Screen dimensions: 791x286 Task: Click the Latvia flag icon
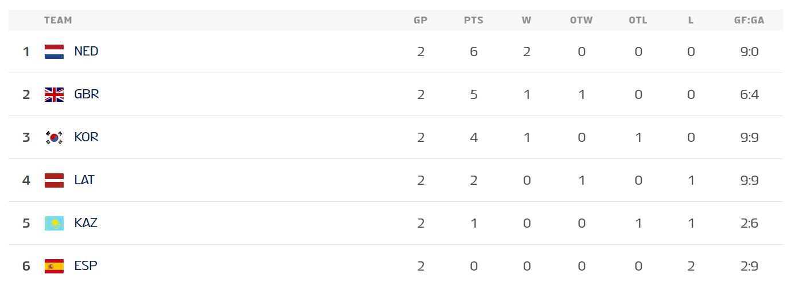[54, 181]
